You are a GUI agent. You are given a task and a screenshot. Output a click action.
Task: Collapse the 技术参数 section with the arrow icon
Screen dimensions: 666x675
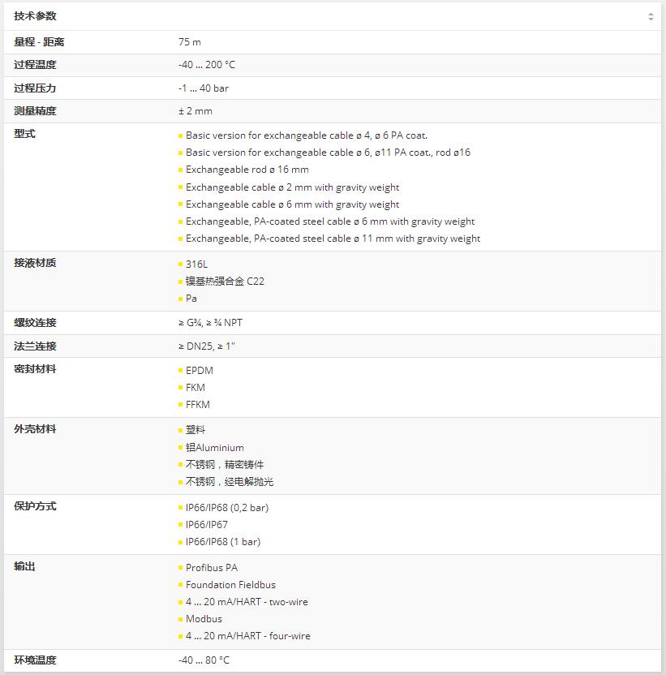click(x=651, y=17)
